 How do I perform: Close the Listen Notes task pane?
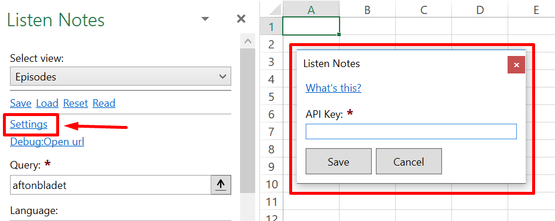pyautogui.click(x=241, y=19)
